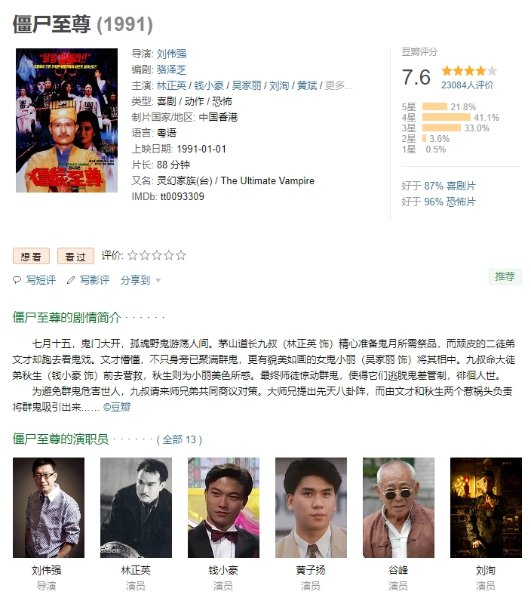Image resolution: width=531 pixels, height=607 pixels.
Task: Open the 僵尸至尊 movie poster image
Action: (x=66, y=120)
